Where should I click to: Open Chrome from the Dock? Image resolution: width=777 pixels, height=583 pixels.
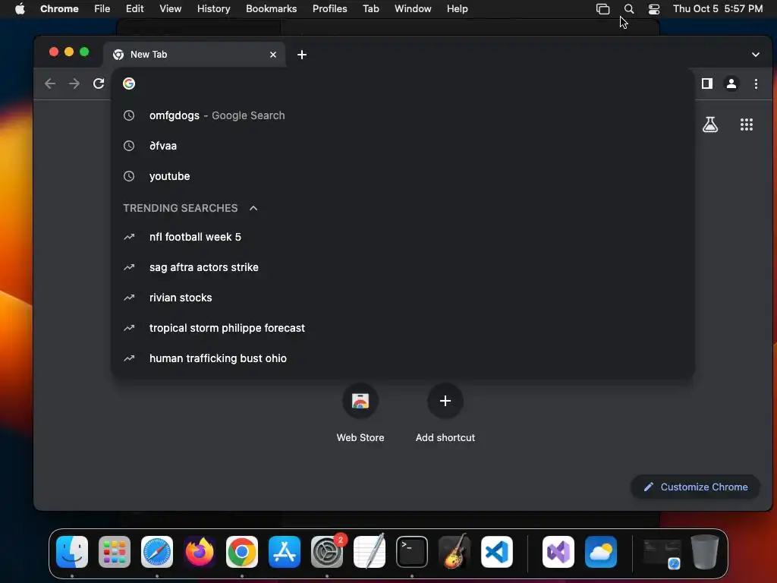(x=242, y=552)
